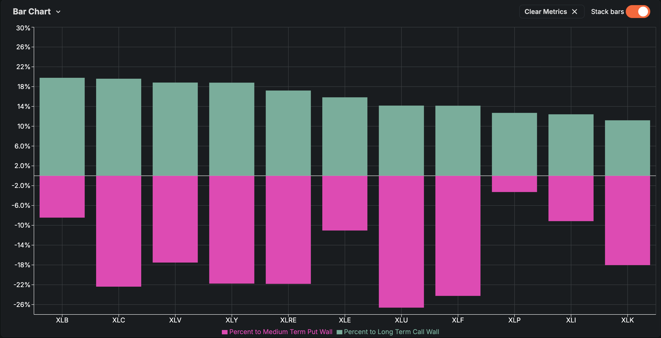
Task: Click the XLE green call wall bar
Action: point(345,136)
